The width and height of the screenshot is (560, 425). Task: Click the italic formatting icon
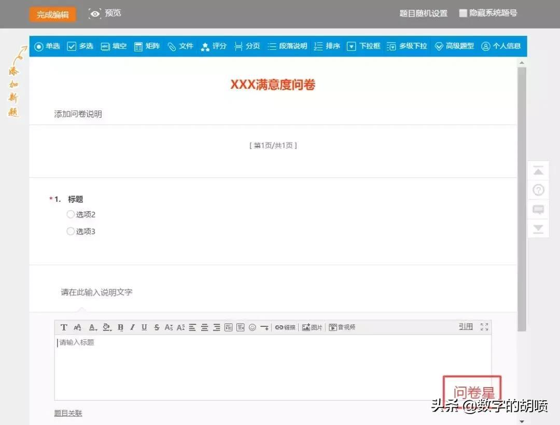132,327
